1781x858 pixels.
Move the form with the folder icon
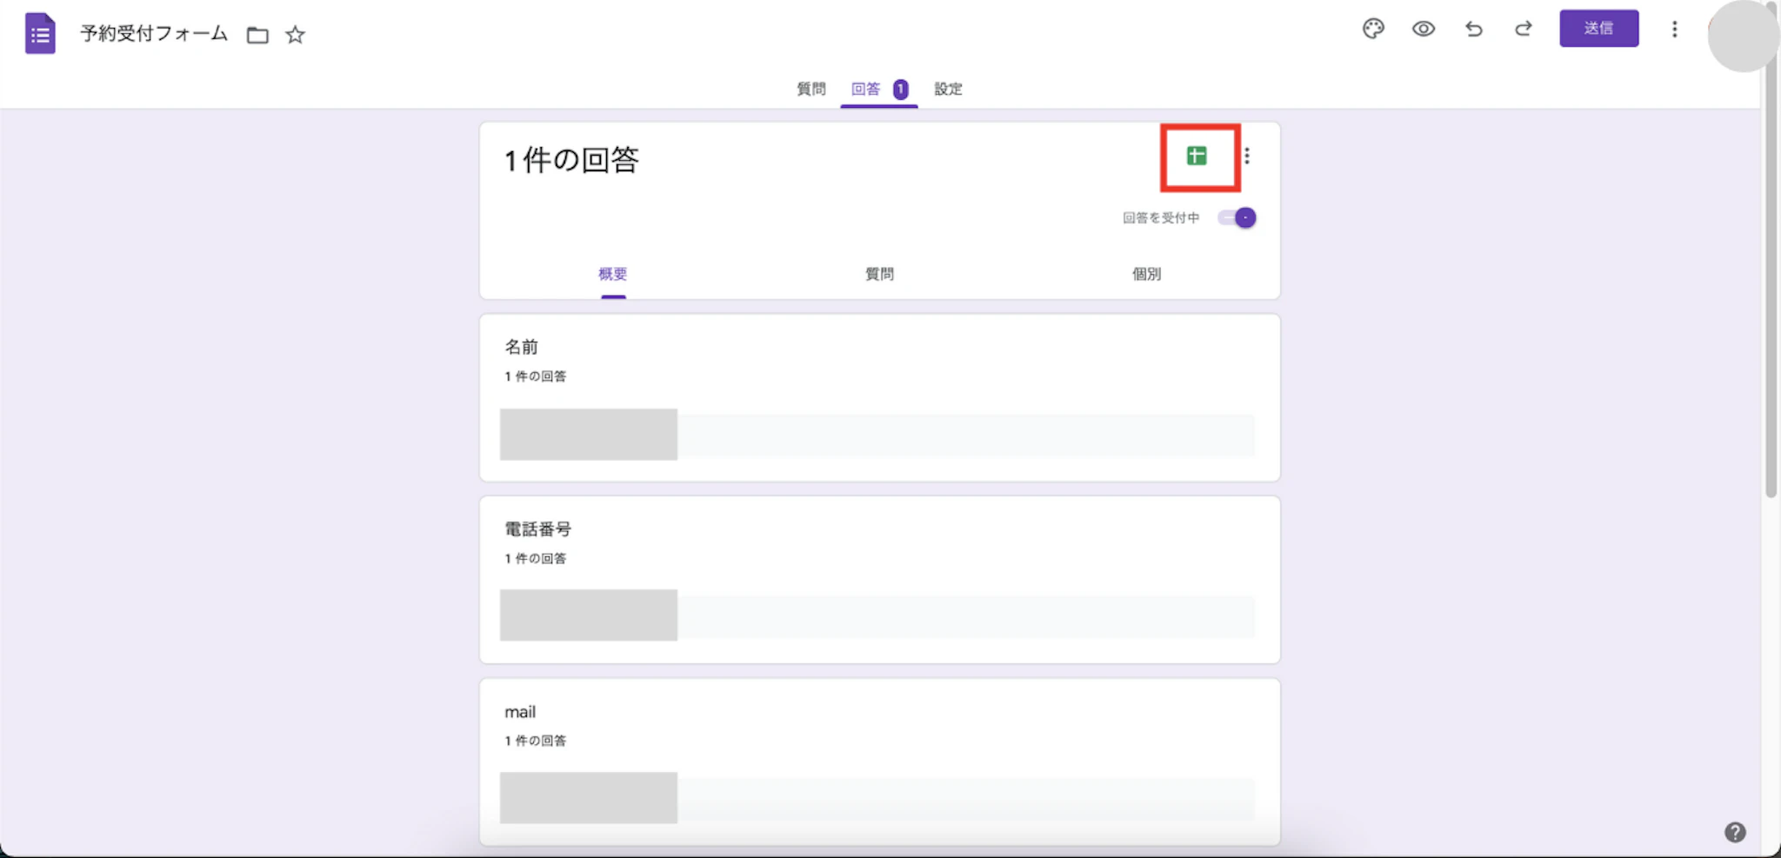point(257,35)
